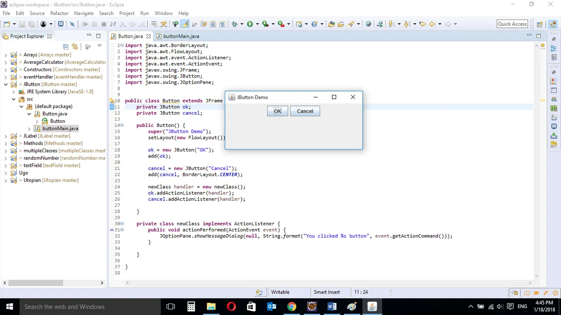Open dropdown arrow next to Run icon

257,24
